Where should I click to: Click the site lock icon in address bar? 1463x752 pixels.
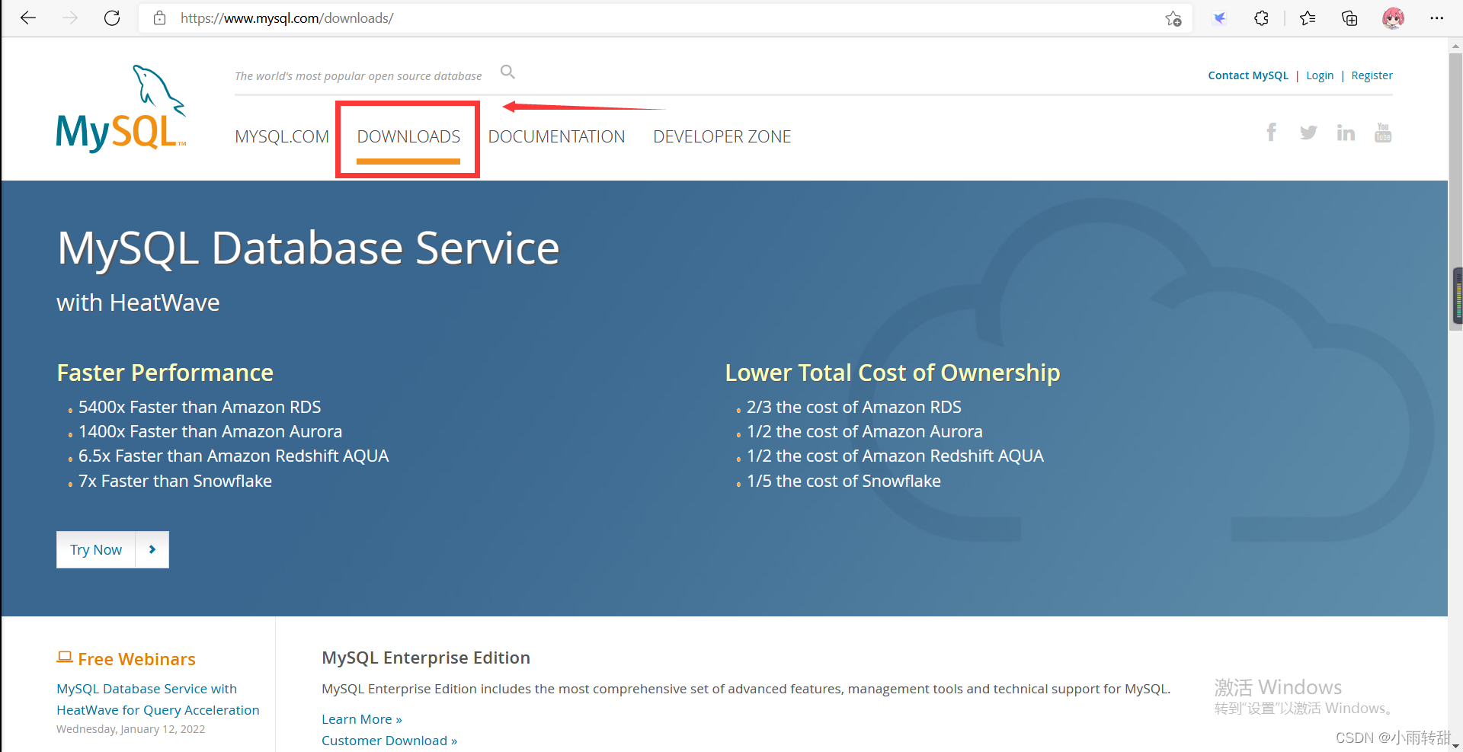(159, 18)
